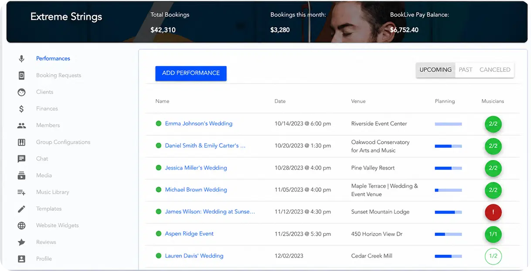531x271 pixels.
Task: Click the planning progress bar for Michael Brown
Action: (448, 190)
